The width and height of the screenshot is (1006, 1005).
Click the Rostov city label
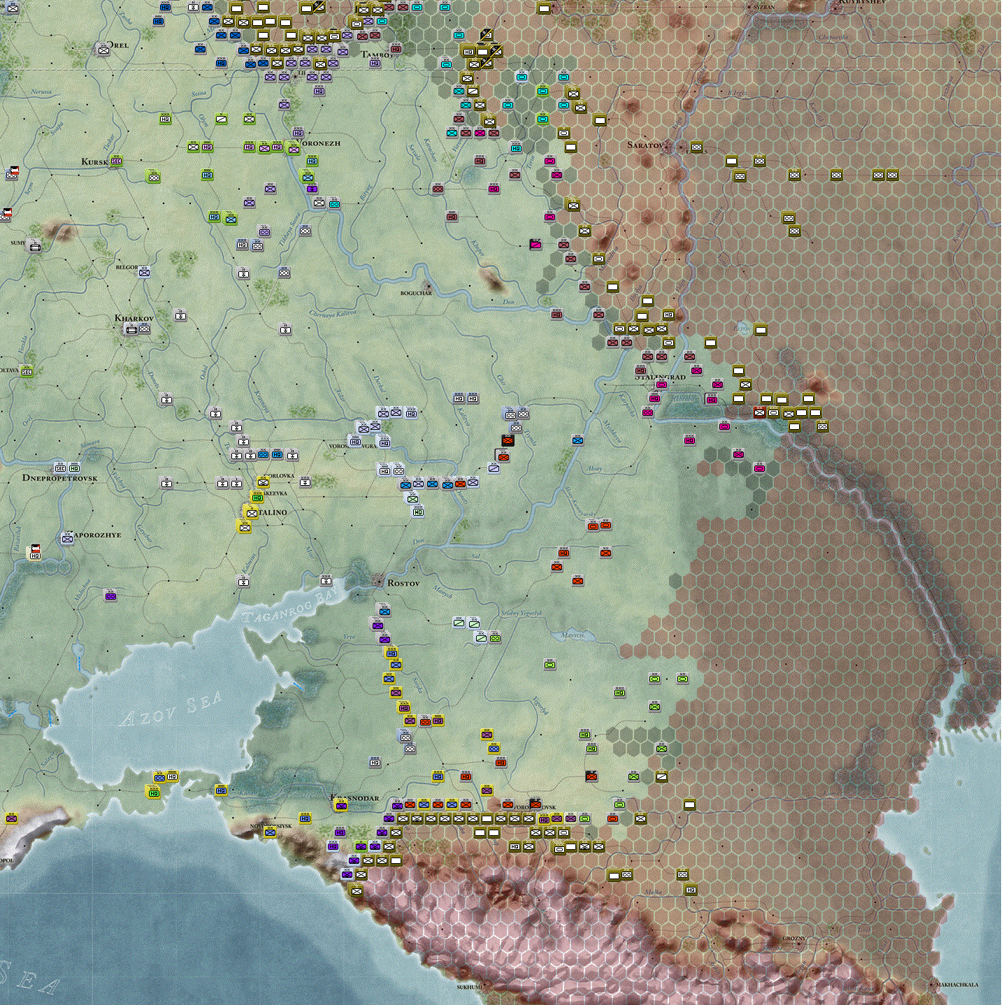point(403,583)
